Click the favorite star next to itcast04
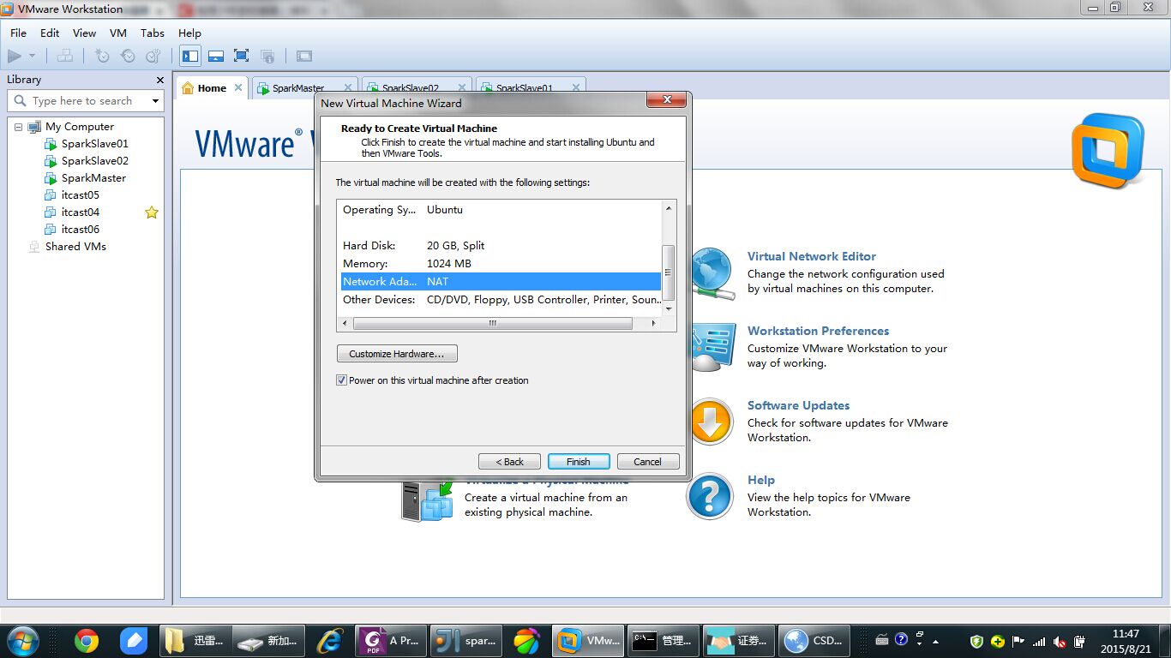The image size is (1171, 658). tap(152, 212)
